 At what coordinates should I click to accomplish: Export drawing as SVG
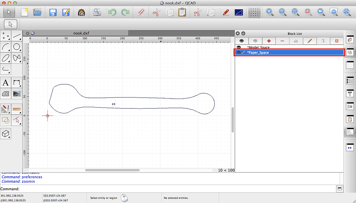[x=81, y=12]
